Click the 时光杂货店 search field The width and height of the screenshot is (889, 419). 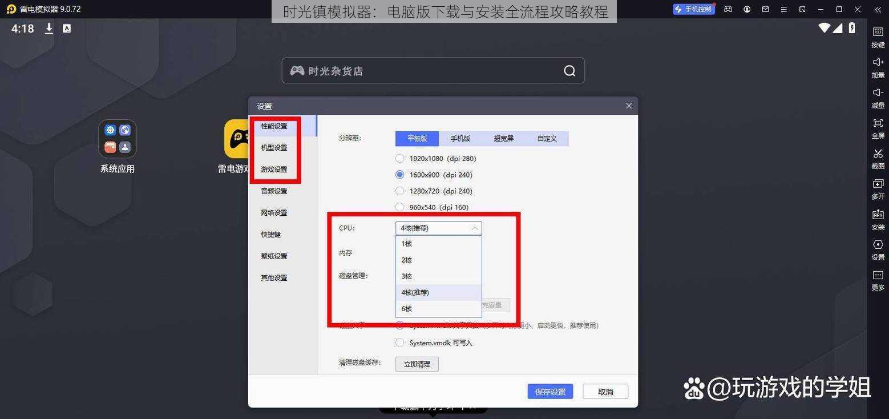tap(433, 71)
